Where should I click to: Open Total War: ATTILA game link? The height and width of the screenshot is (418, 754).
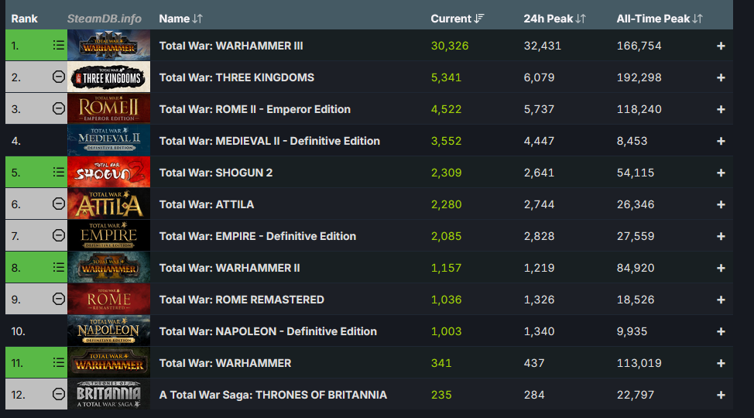207,204
